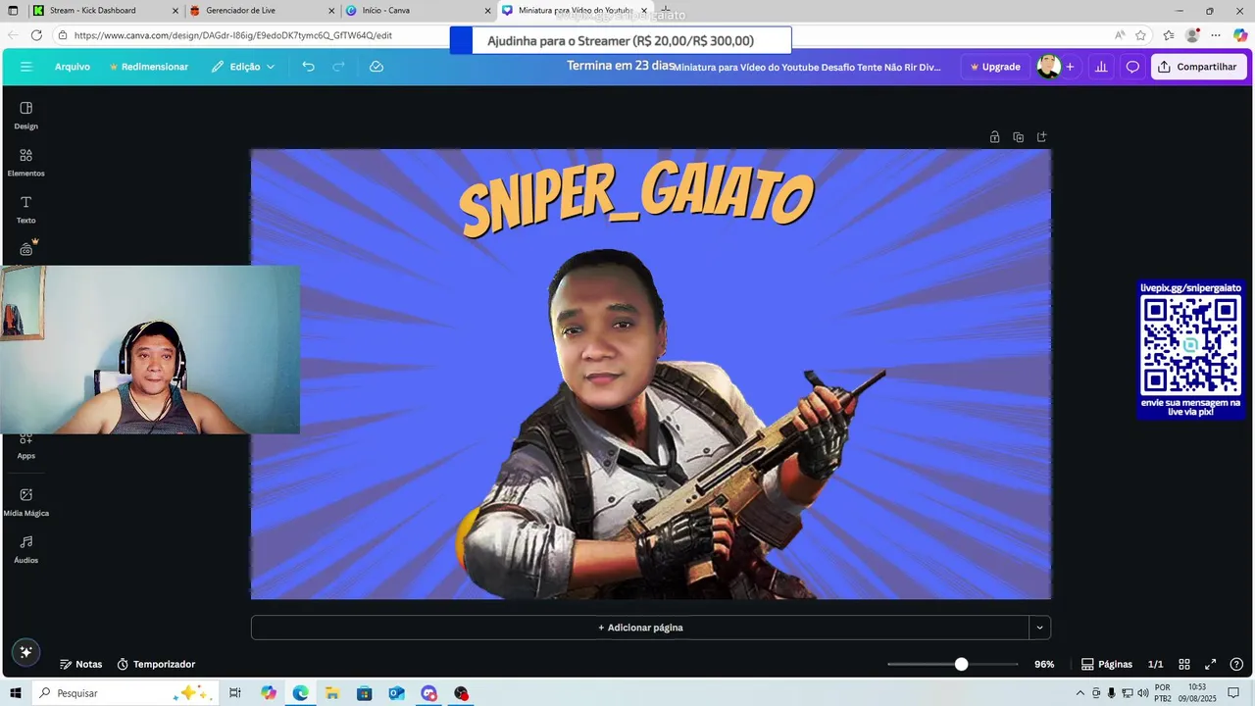1255x706 pixels.
Task: Enter fullscreen presentation mode
Action: [x=1211, y=664]
